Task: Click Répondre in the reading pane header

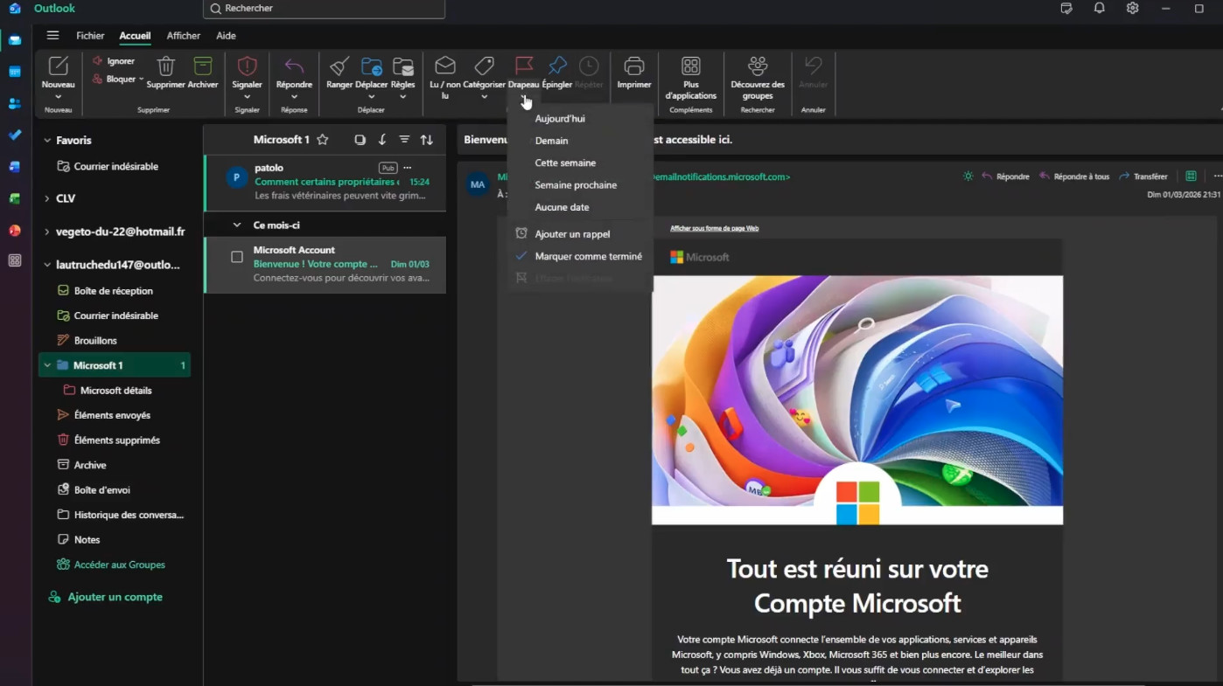Action: (x=1005, y=177)
